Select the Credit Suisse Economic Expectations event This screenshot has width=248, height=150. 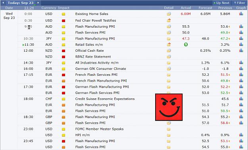pos(105,99)
